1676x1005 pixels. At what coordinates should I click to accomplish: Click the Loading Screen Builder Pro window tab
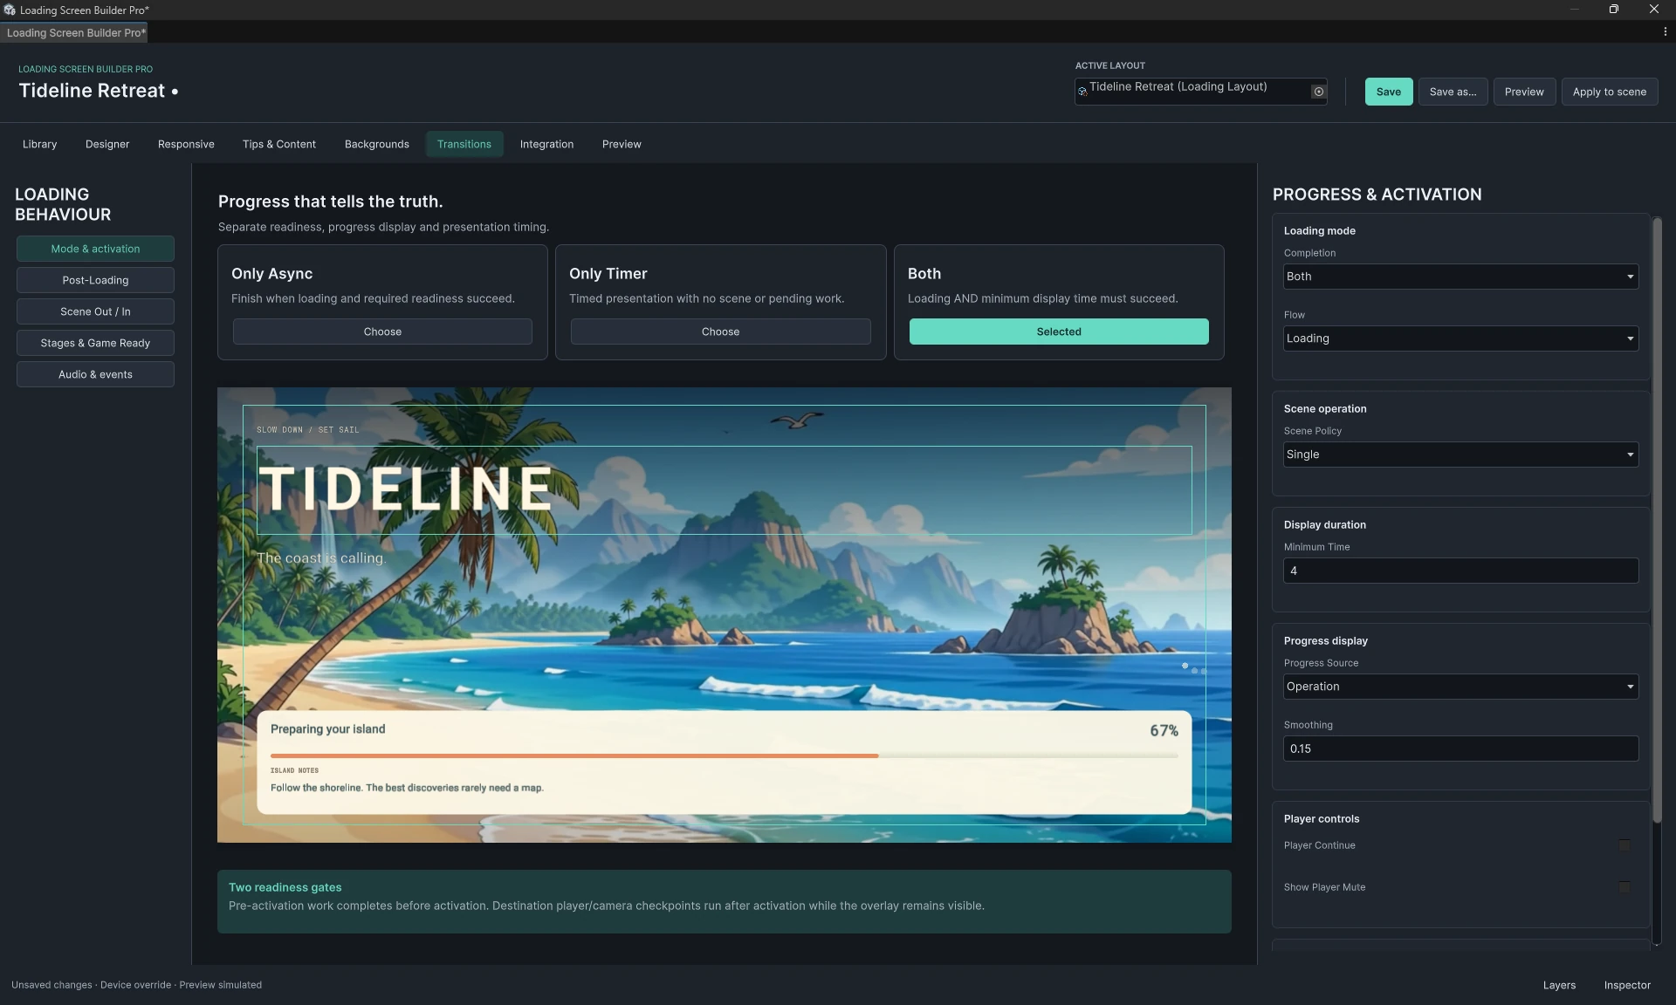(x=74, y=32)
